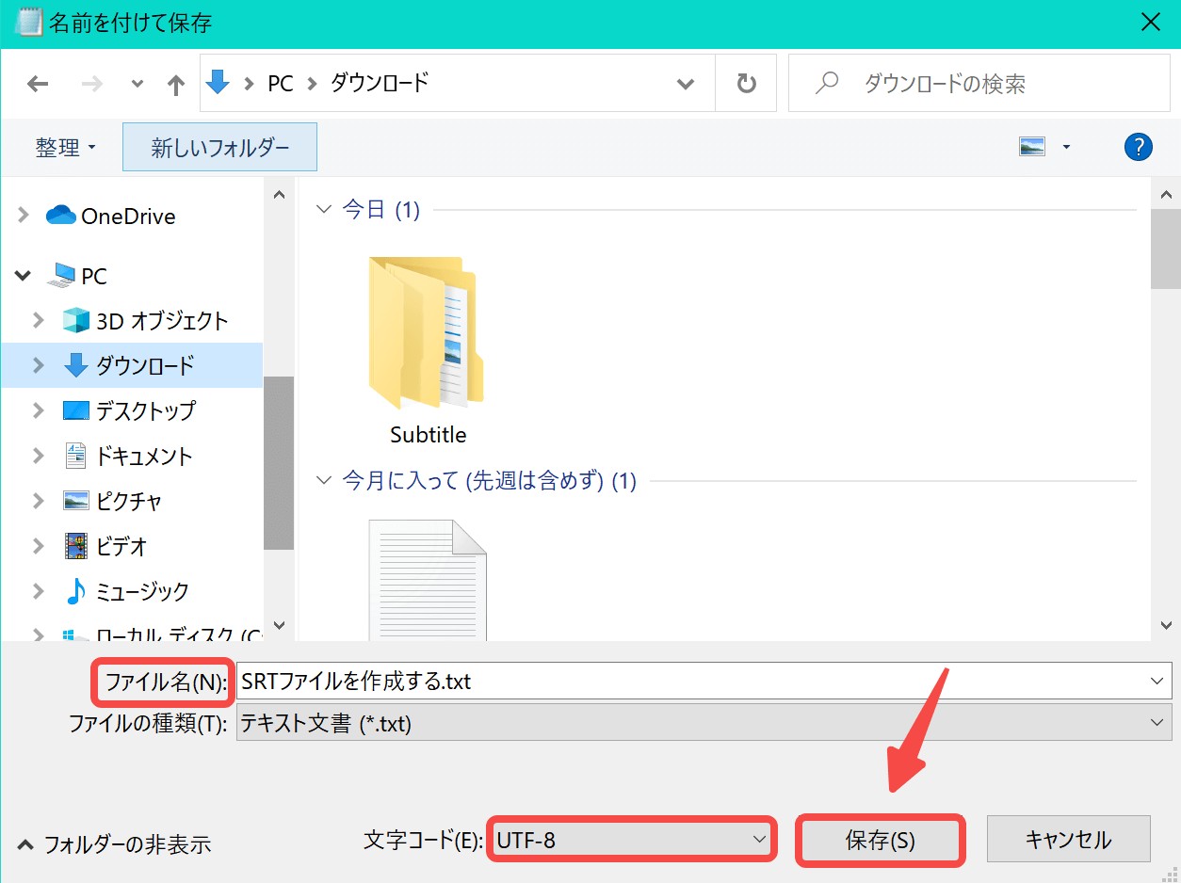Image resolution: width=1181 pixels, height=883 pixels.
Task: Select ピクチャ in navigation pane
Action: [129, 501]
